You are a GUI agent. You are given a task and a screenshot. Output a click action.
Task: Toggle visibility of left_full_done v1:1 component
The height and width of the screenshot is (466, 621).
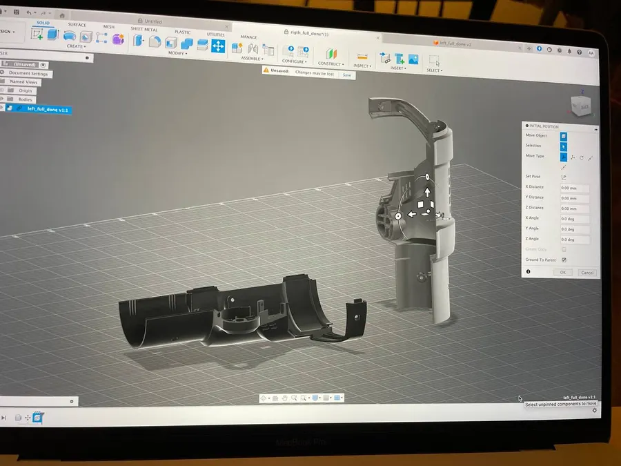click(x=1, y=108)
